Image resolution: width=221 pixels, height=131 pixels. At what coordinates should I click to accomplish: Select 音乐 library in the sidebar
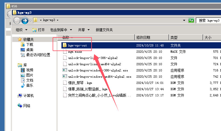click(x=30, y=85)
